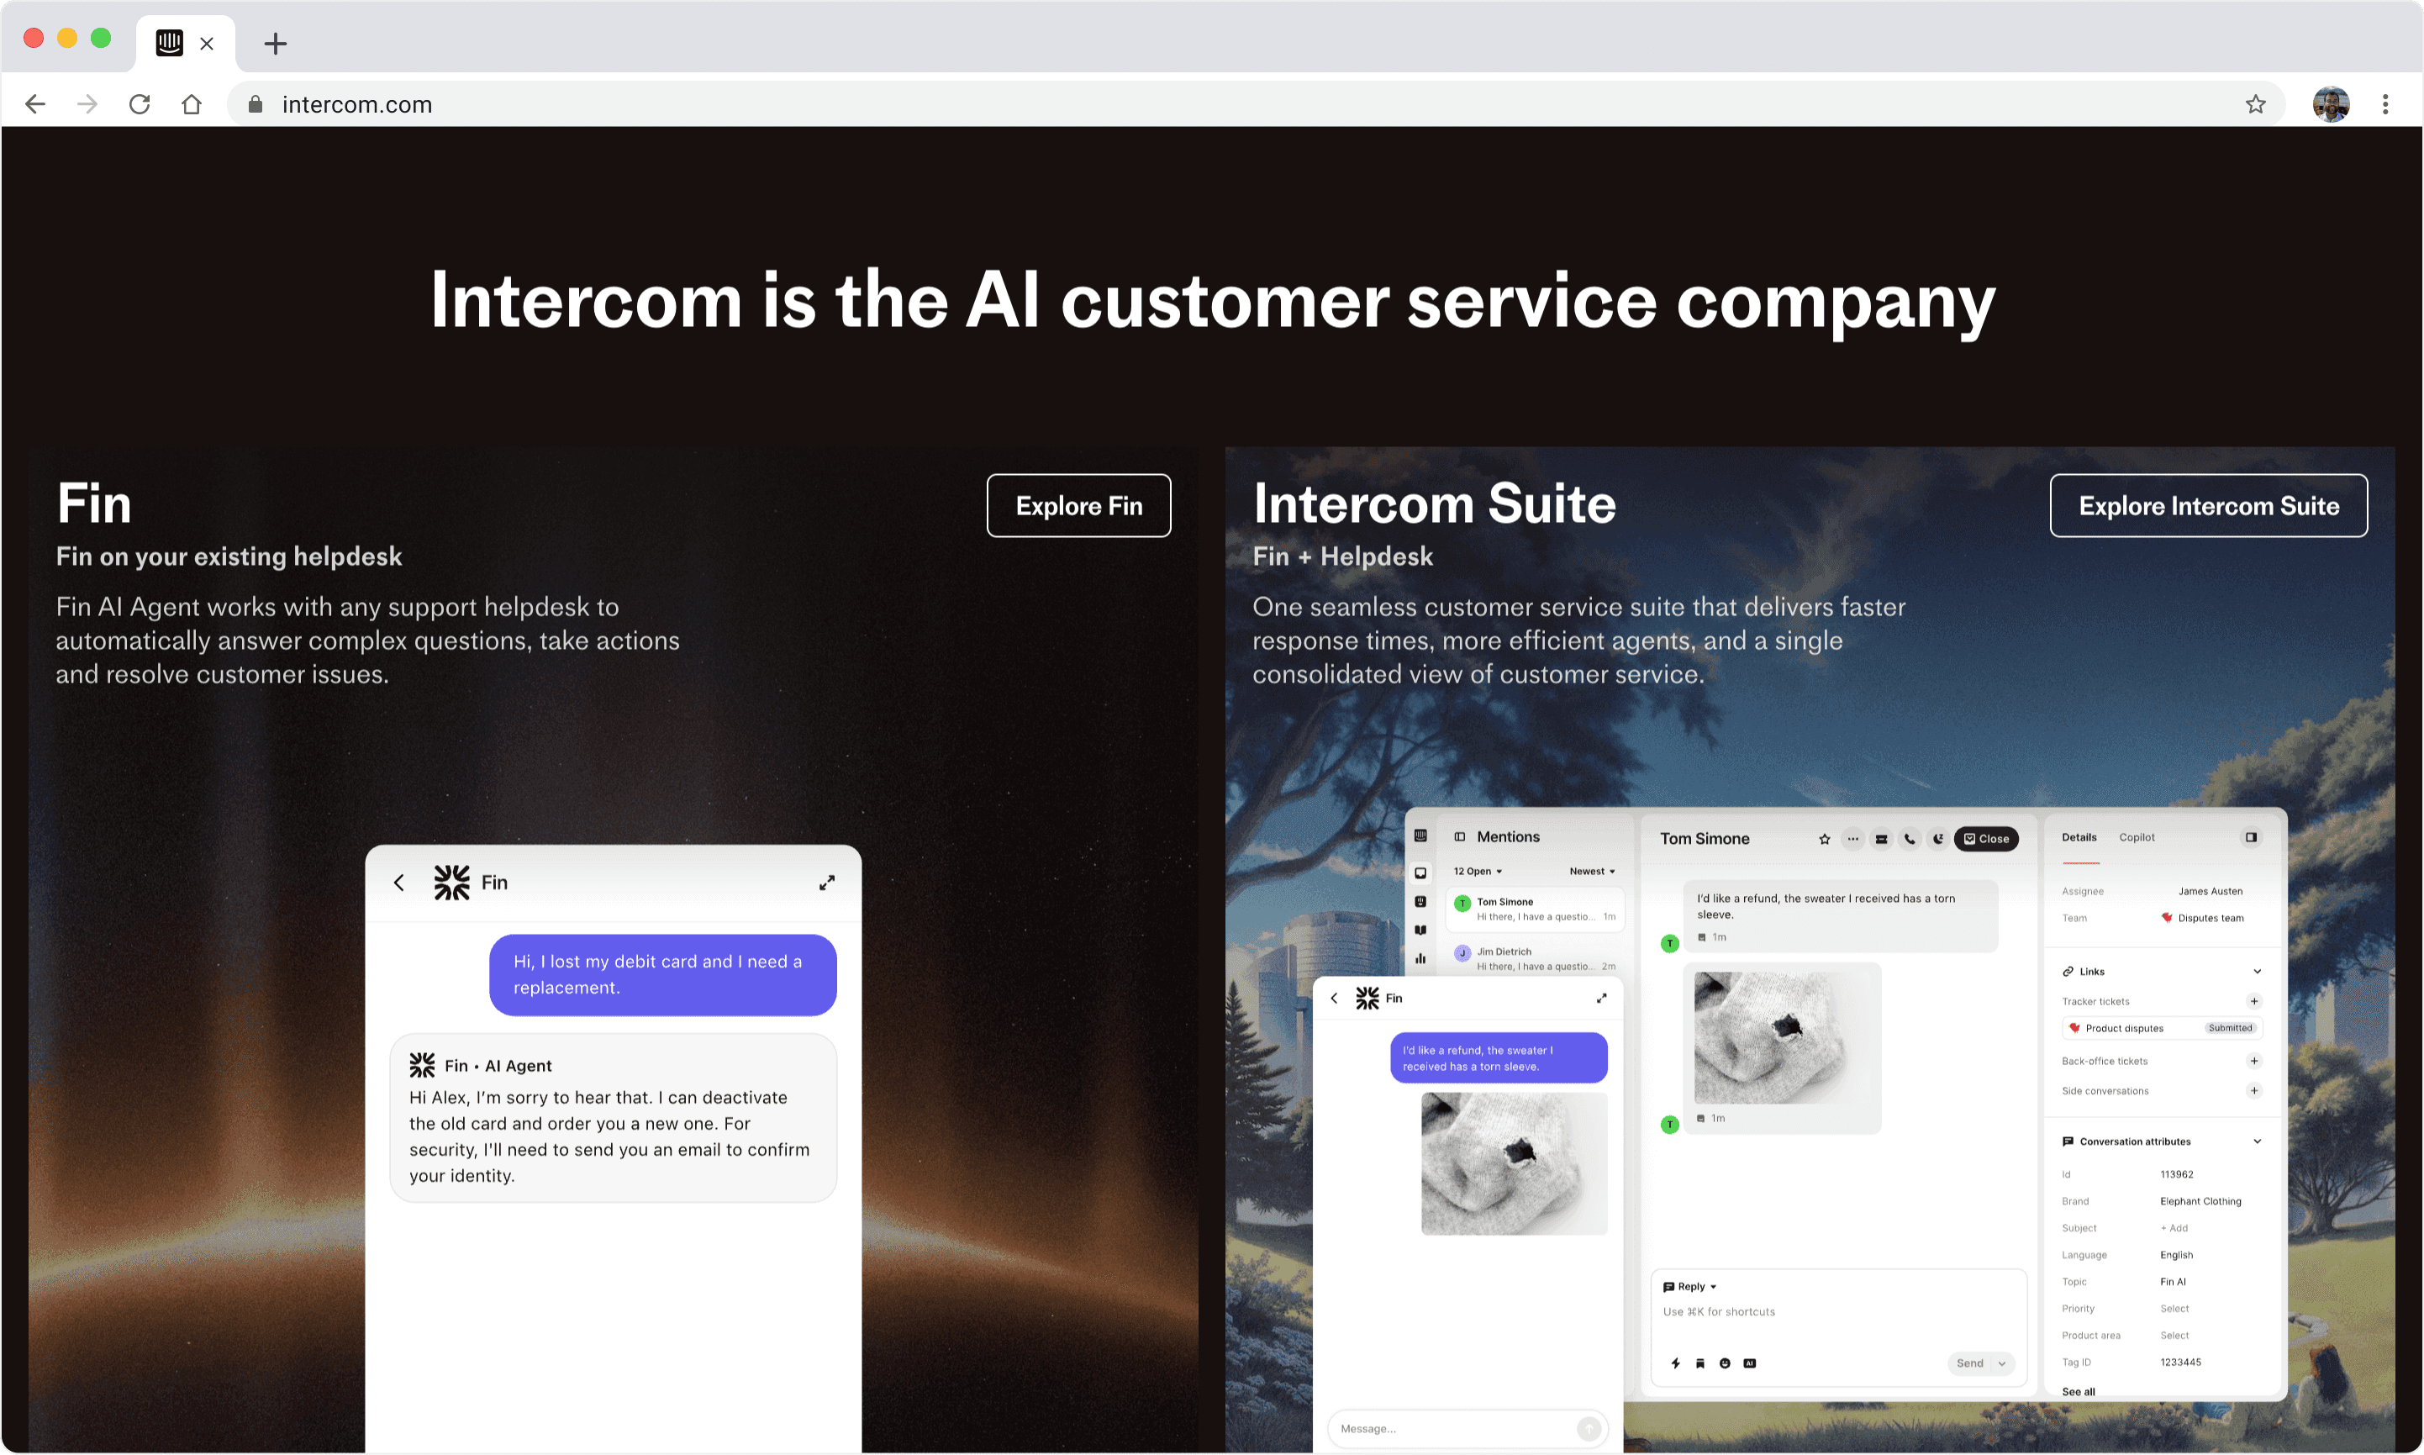Star the Tom Simone conversation
The width and height of the screenshot is (2424, 1455).
click(x=1824, y=839)
